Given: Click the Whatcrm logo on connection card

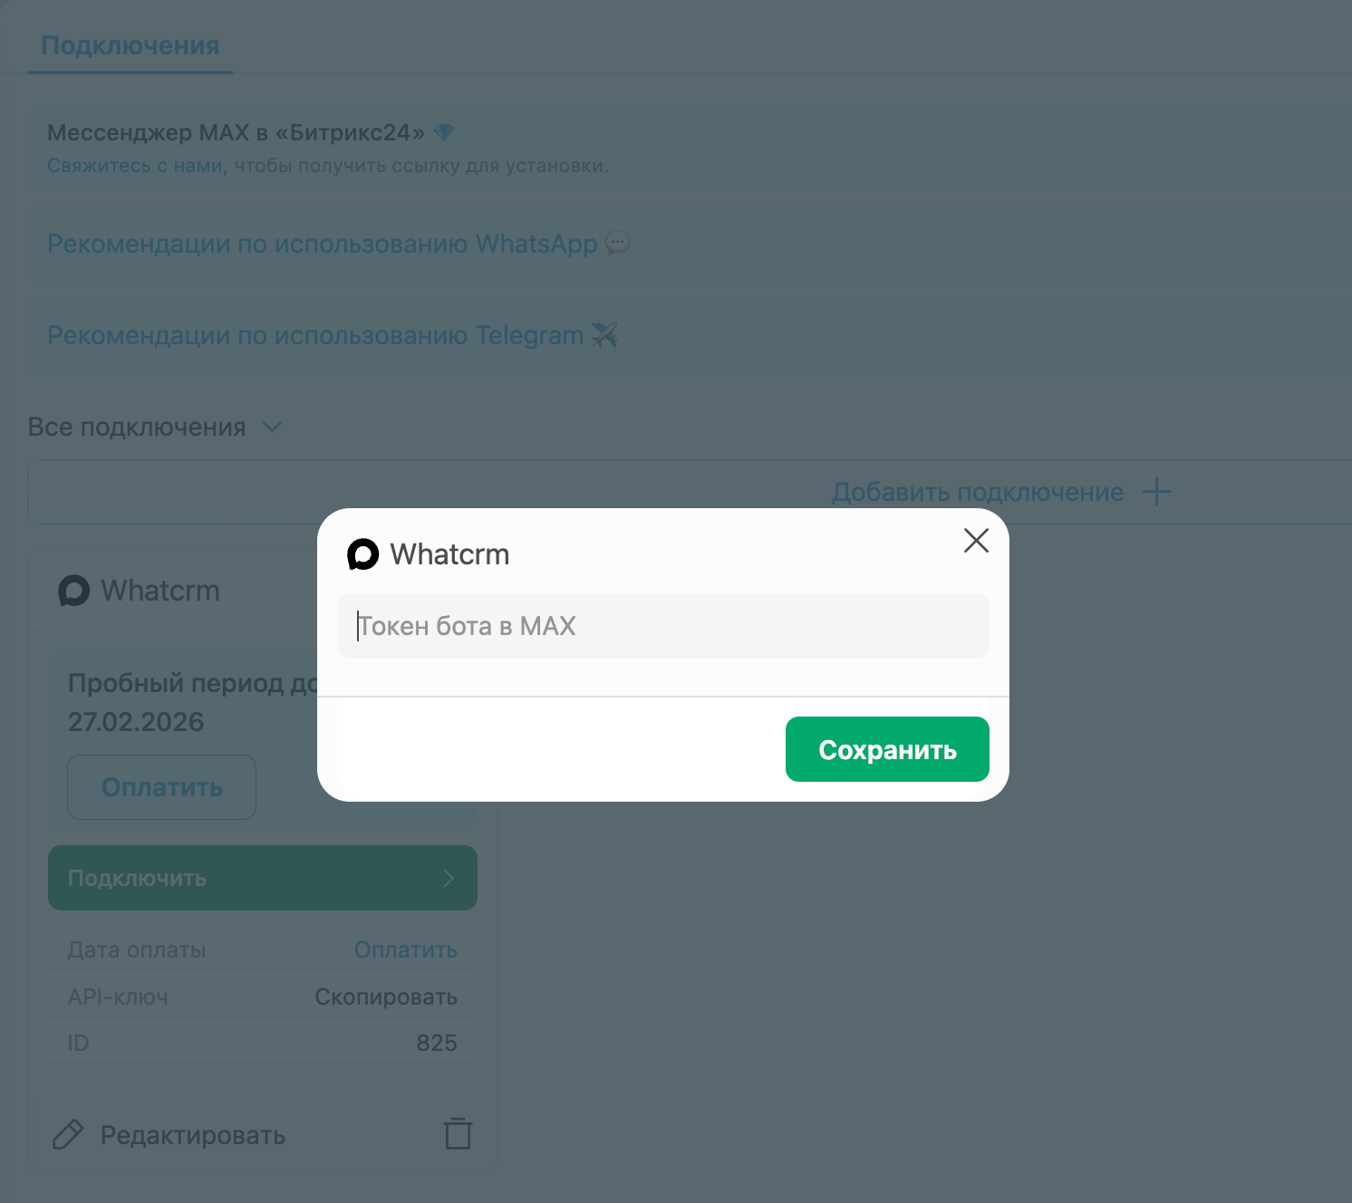Looking at the screenshot, I should tap(74, 591).
